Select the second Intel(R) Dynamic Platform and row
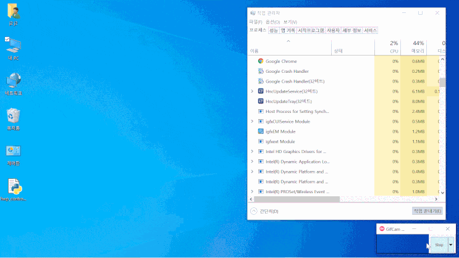Viewport: 459px width, 258px height. 343,181
